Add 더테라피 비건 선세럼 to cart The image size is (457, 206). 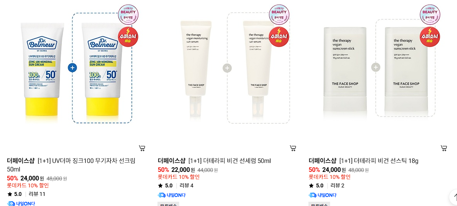click(293, 148)
